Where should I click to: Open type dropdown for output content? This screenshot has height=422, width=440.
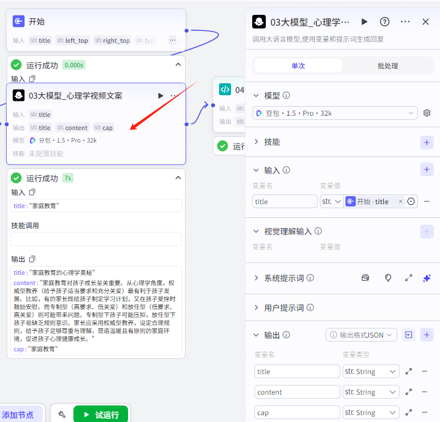(371, 392)
